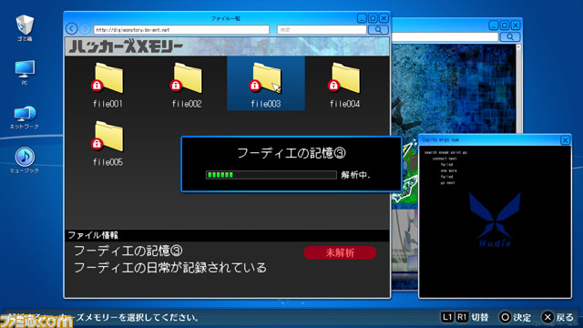Minimize the ファイル一覧 window

tap(362, 18)
